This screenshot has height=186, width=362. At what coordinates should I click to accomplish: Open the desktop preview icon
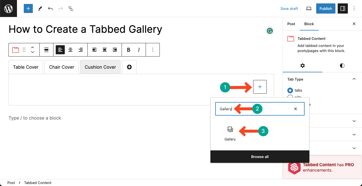click(309, 8)
